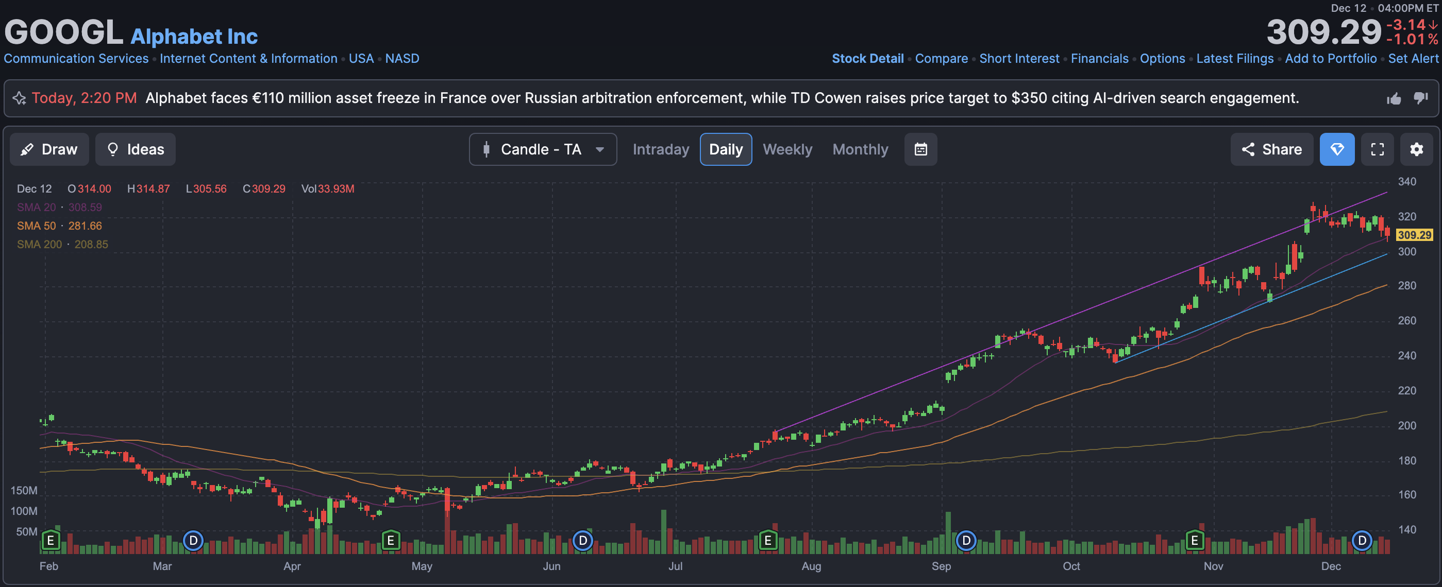The height and width of the screenshot is (587, 1442).
Task: Click the AI sparkle icon beside news time
Action: (19, 98)
